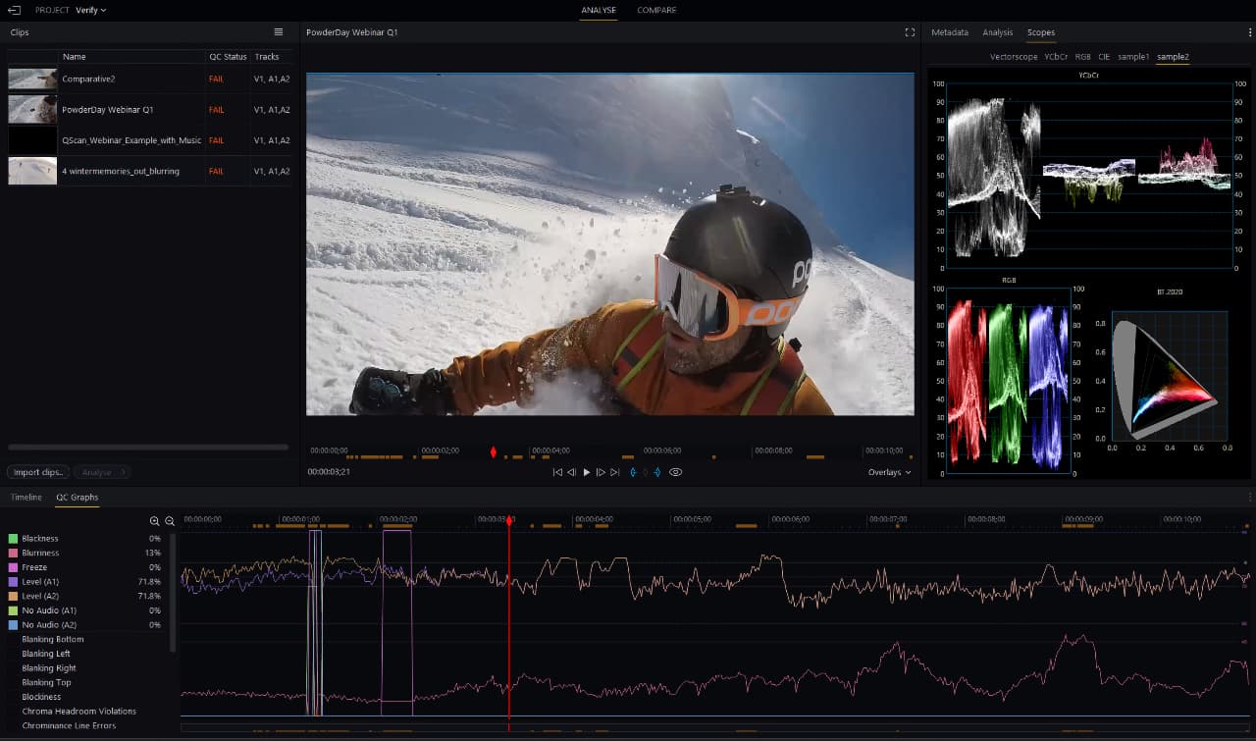Click the Analyse button
1256x741 pixels.
coord(101,471)
